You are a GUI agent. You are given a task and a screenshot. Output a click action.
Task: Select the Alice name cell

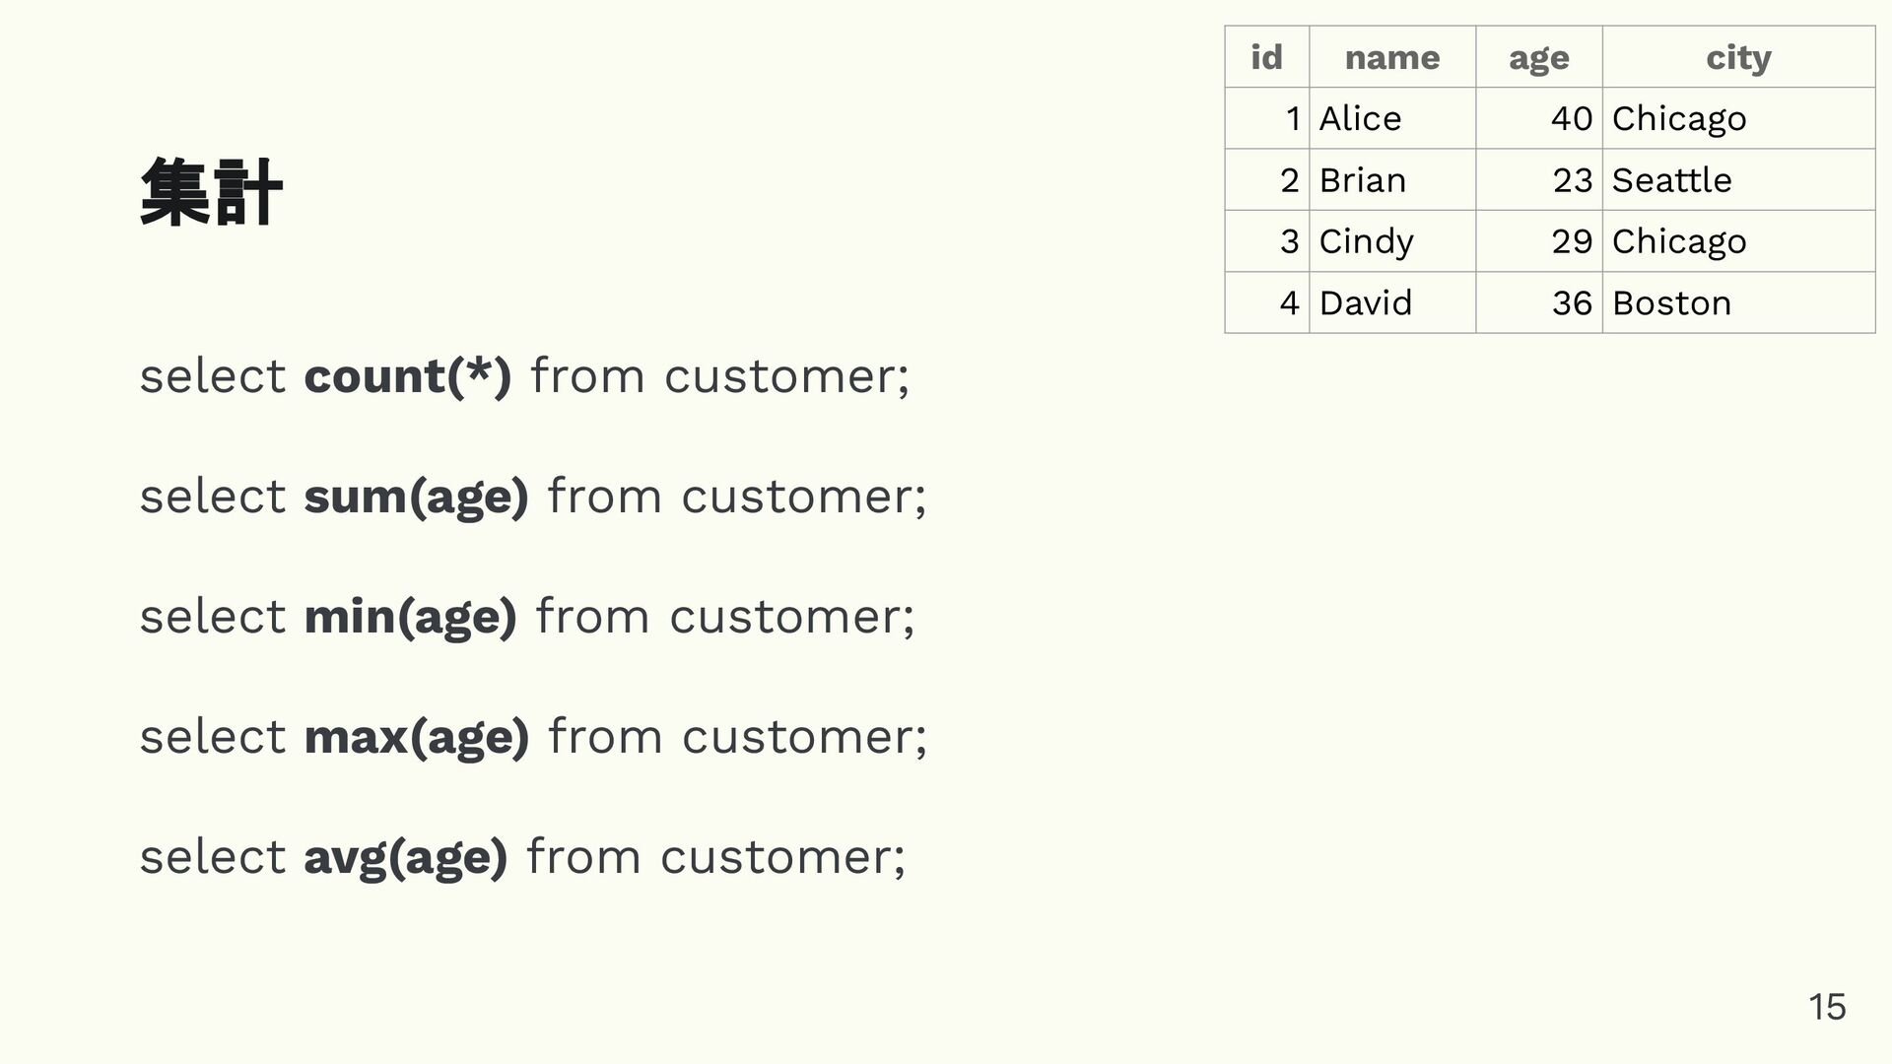coord(1392,118)
